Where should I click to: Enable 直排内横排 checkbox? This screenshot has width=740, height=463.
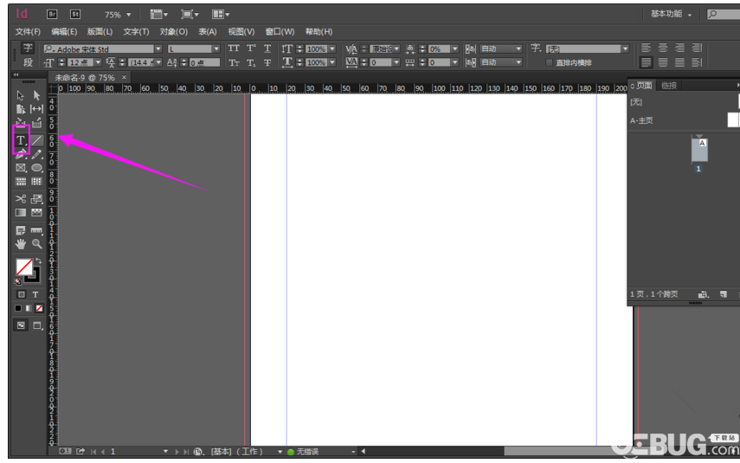(x=549, y=62)
